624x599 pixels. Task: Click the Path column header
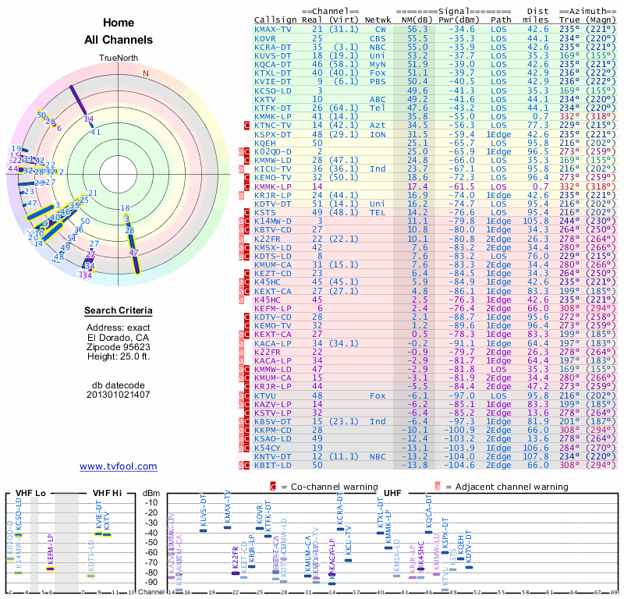pyautogui.click(x=501, y=19)
